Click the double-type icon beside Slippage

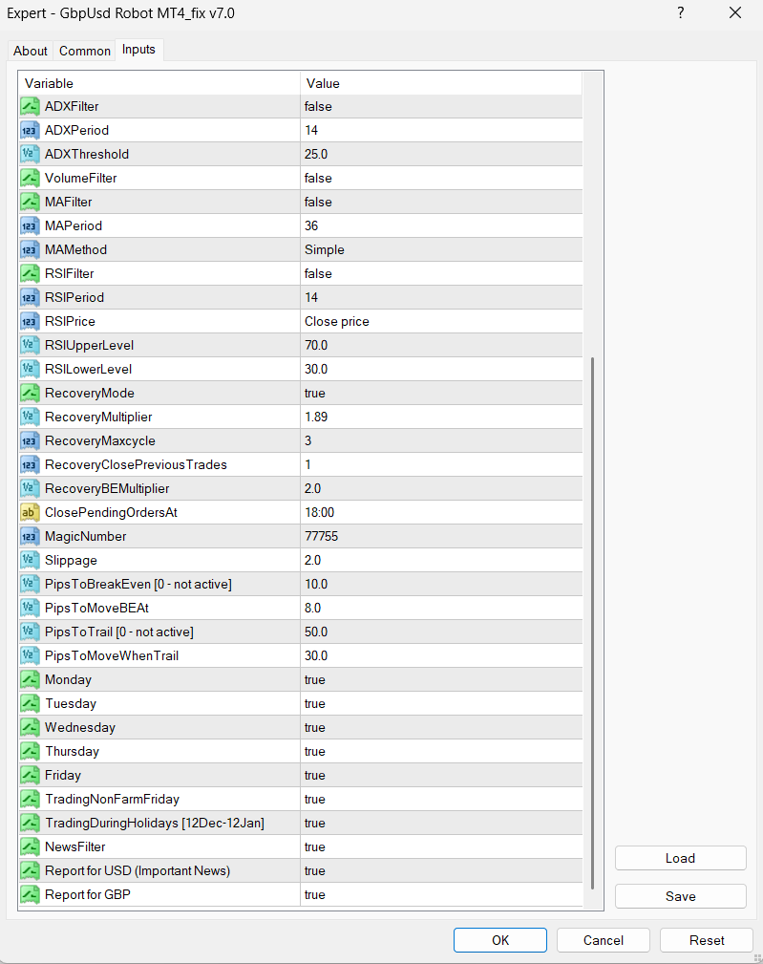tap(30, 561)
